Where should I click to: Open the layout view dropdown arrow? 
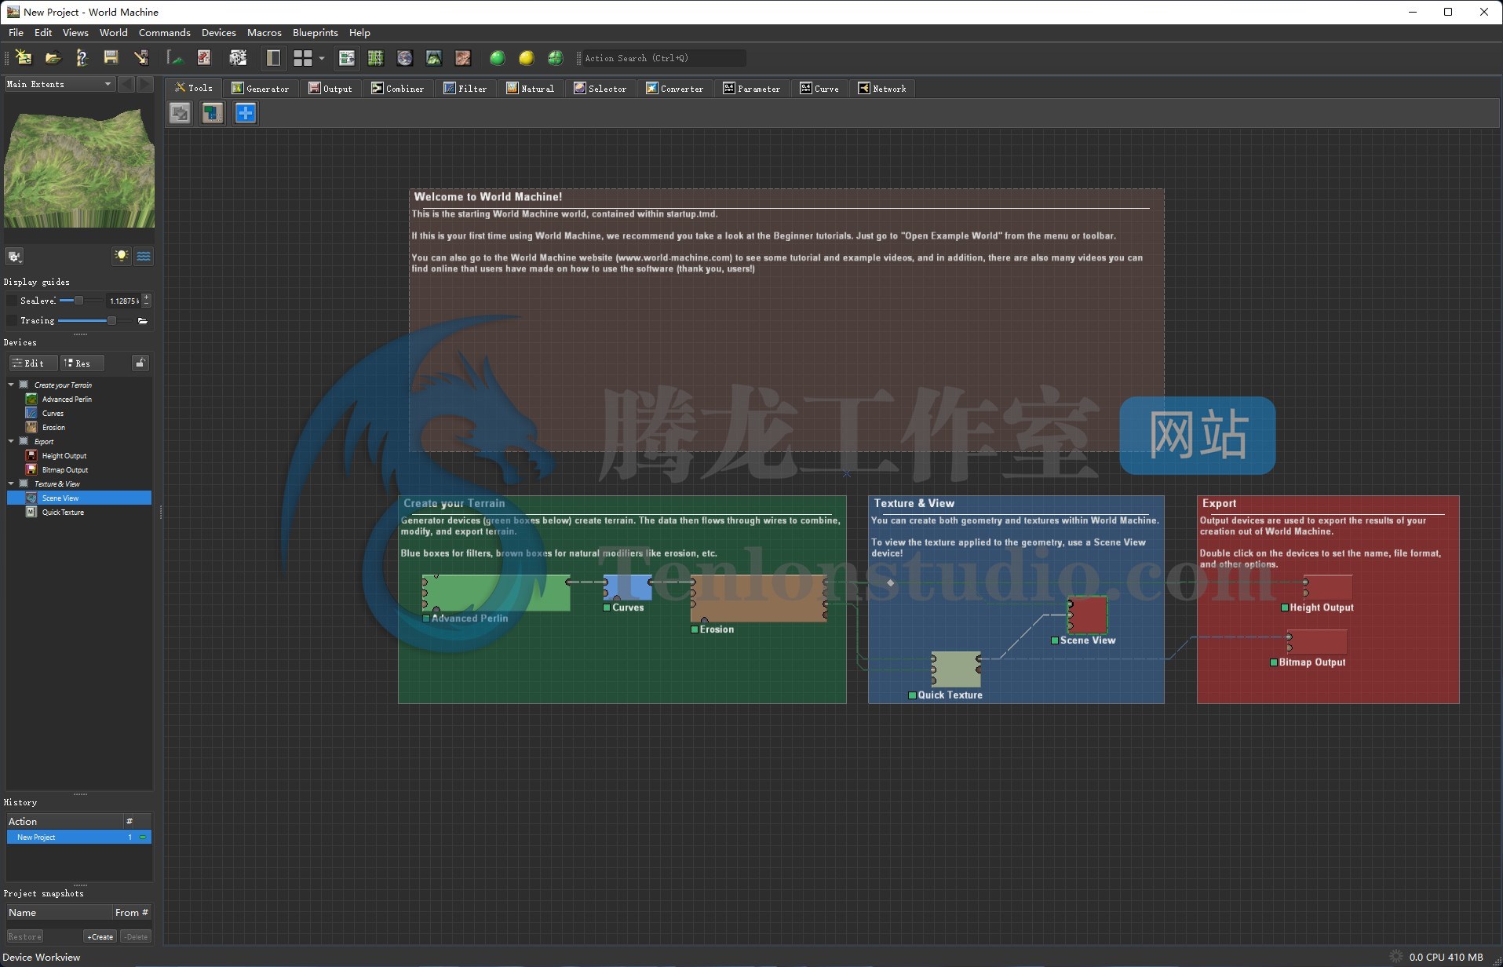point(322,58)
